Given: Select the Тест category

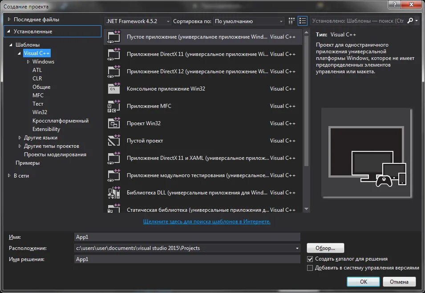Looking at the screenshot, I should 38,104.
